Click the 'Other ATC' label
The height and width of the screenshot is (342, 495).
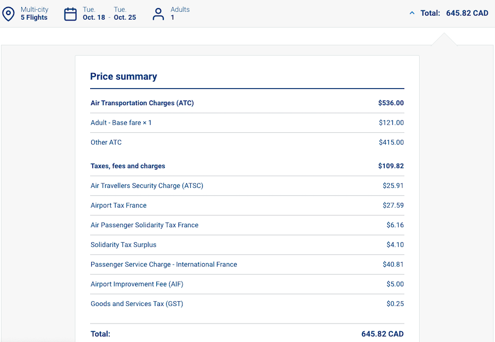click(x=106, y=143)
